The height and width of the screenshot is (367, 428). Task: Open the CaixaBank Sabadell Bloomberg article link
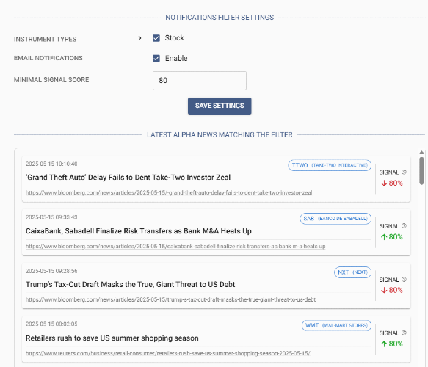[x=175, y=246]
